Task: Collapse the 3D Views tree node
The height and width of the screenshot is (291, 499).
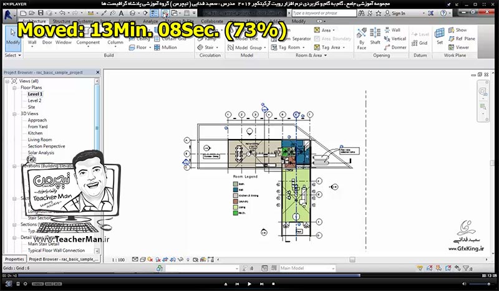Action: pyautogui.click(x=14, y=113)
